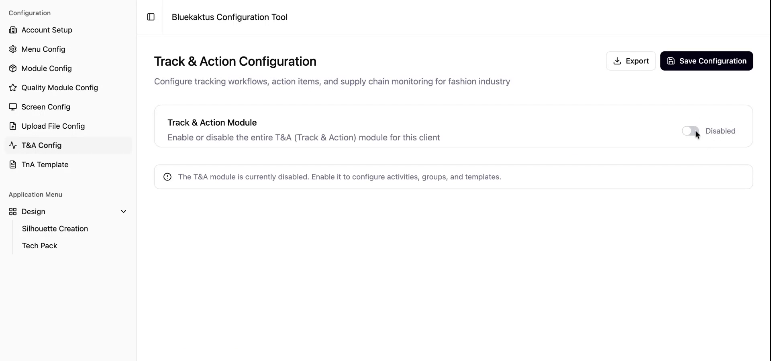This screenshot has width=771, height=361.
Task: Click the Menu Config gear icon
Action: click(x=13, y=49)
